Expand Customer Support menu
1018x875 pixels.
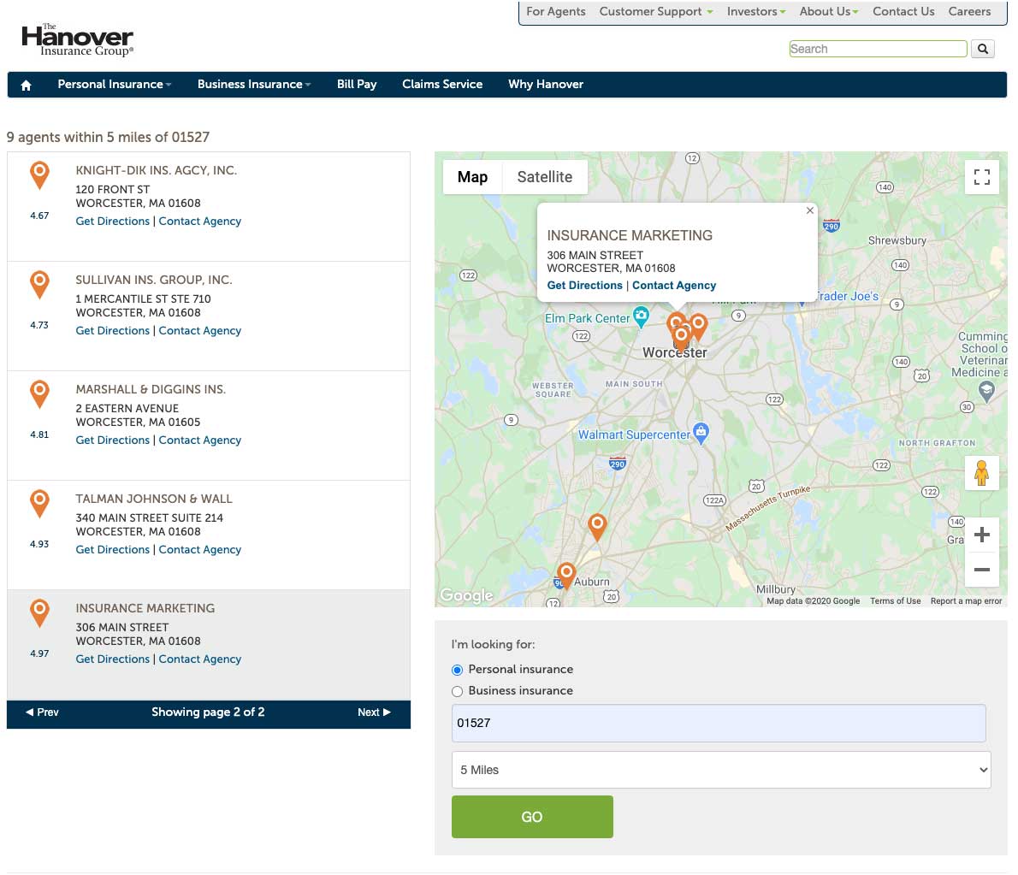[x=656, y=12]
